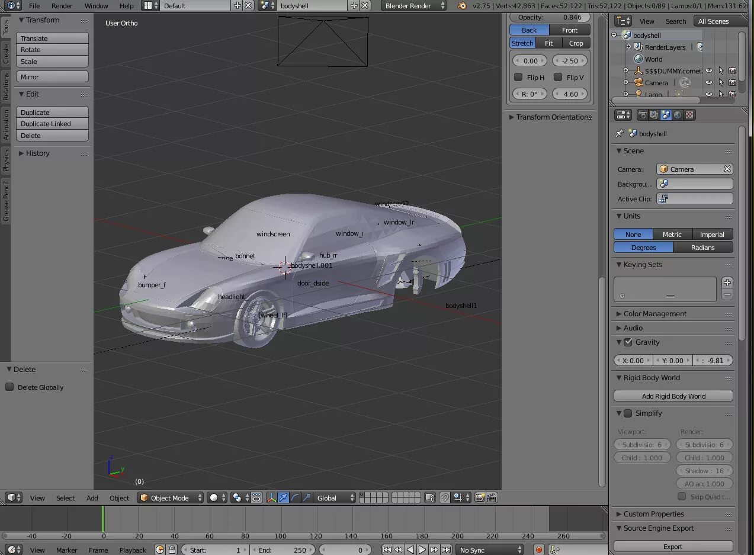This screenshot has width=754, height=555.
Task: Open the Object Mode dropdown
Action: (x=171, y=498)
